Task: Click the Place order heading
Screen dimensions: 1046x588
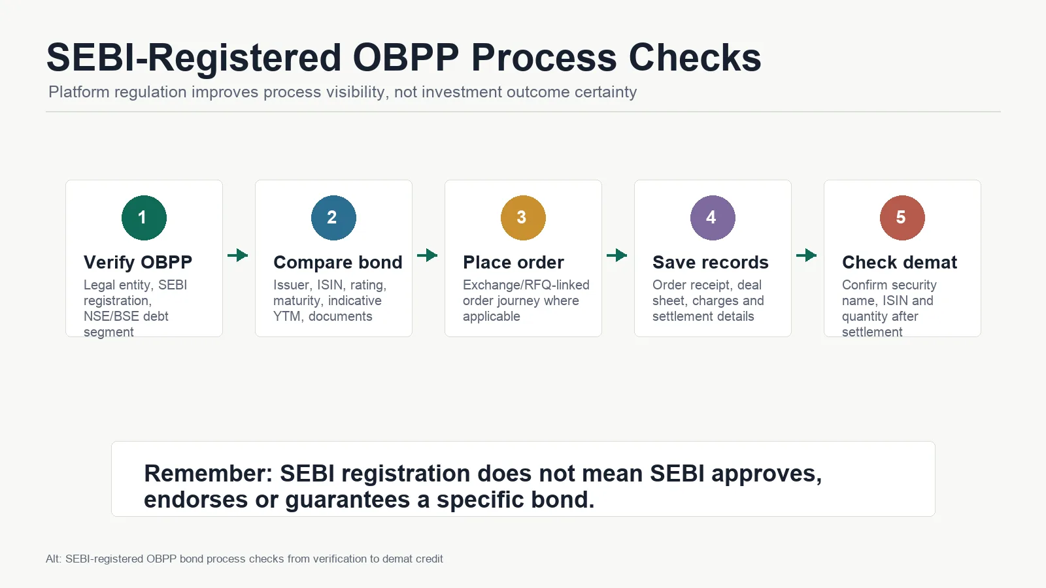Action: (513, 262)
